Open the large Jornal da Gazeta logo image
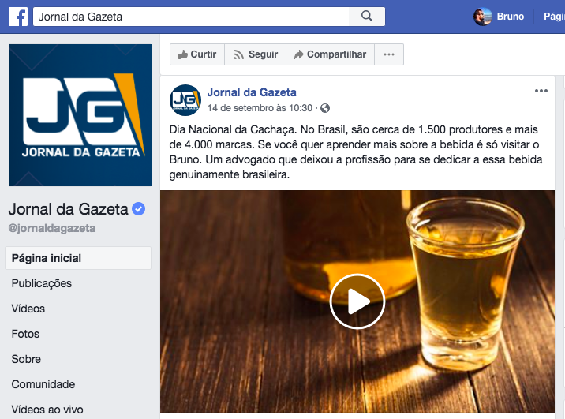The width and height of the screenshot is (565, 419). click(80, 115)
